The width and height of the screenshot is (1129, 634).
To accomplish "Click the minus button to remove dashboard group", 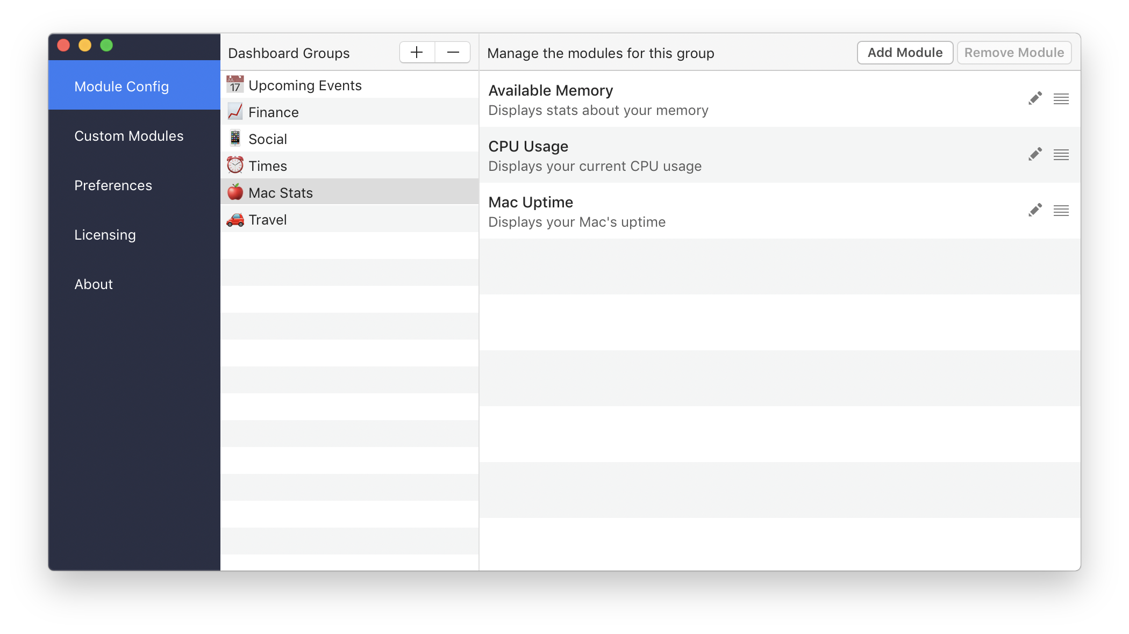I will pyautogui.click(x=452, y=52).
